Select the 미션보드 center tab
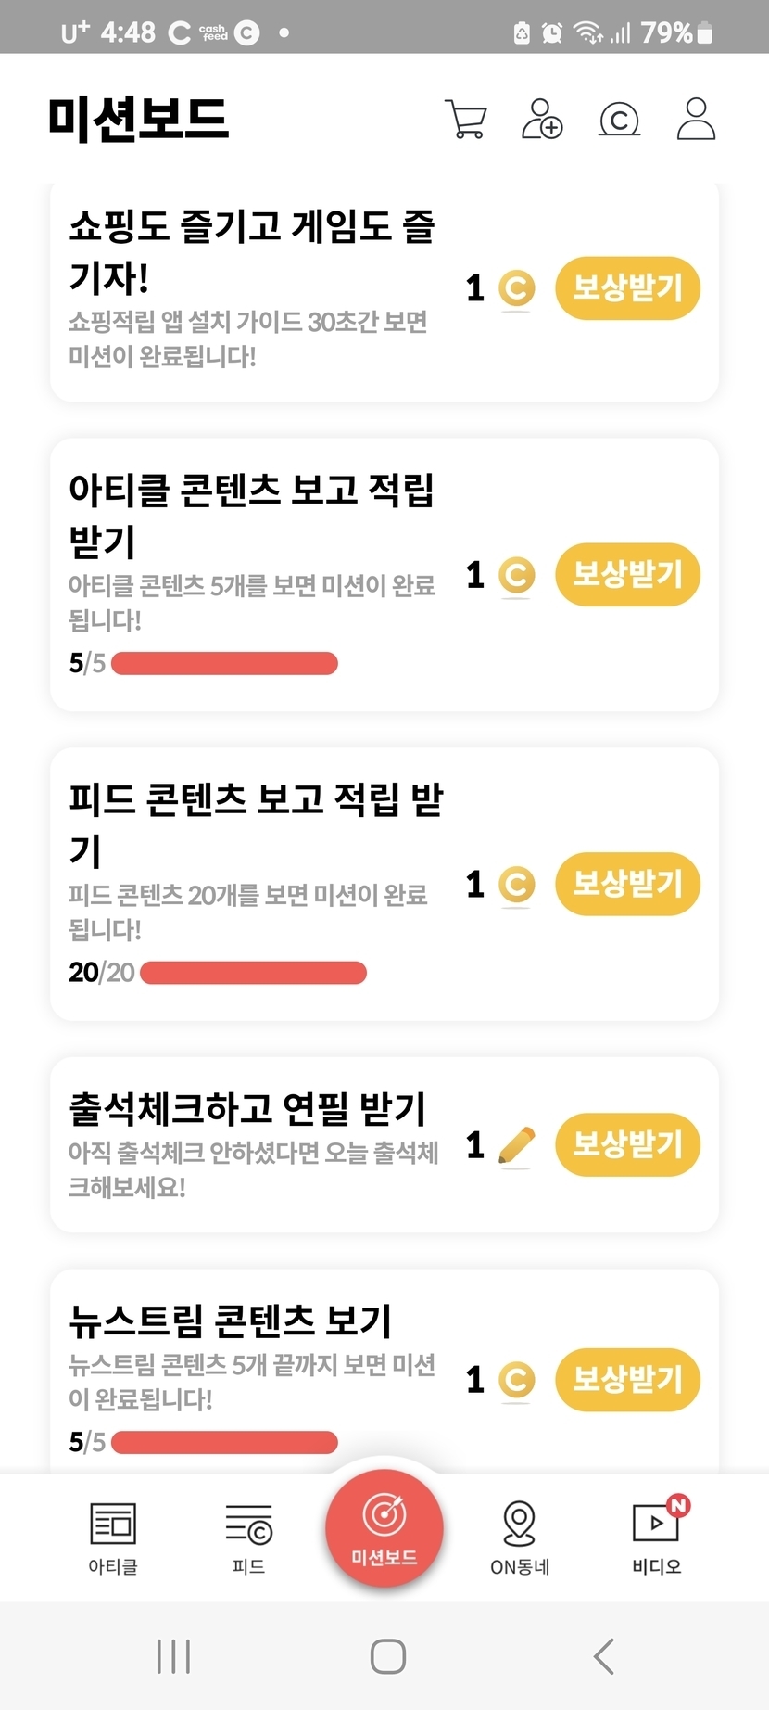 (384, 1527)
